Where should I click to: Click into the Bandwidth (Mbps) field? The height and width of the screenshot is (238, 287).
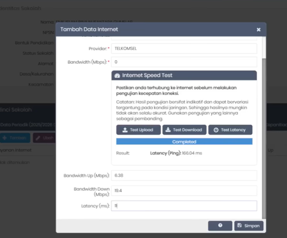(184, 62)
